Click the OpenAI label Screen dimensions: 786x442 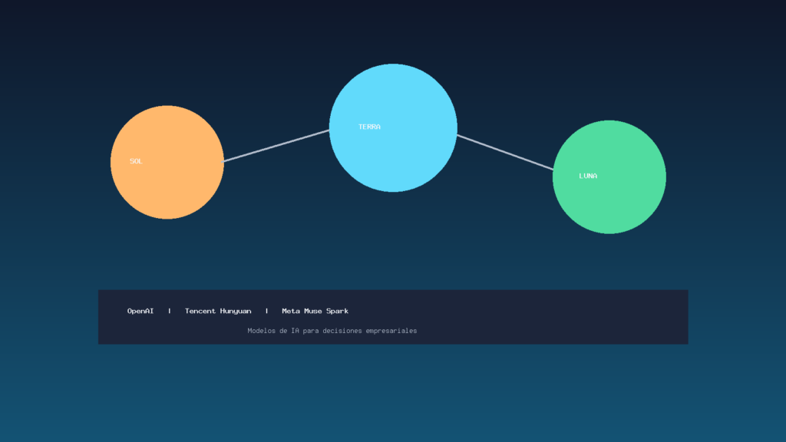[140, 311]
